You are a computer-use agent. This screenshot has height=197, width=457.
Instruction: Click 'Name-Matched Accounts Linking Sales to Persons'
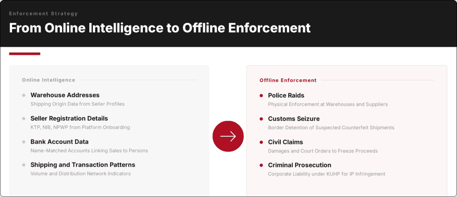click(x=89, y=151)
